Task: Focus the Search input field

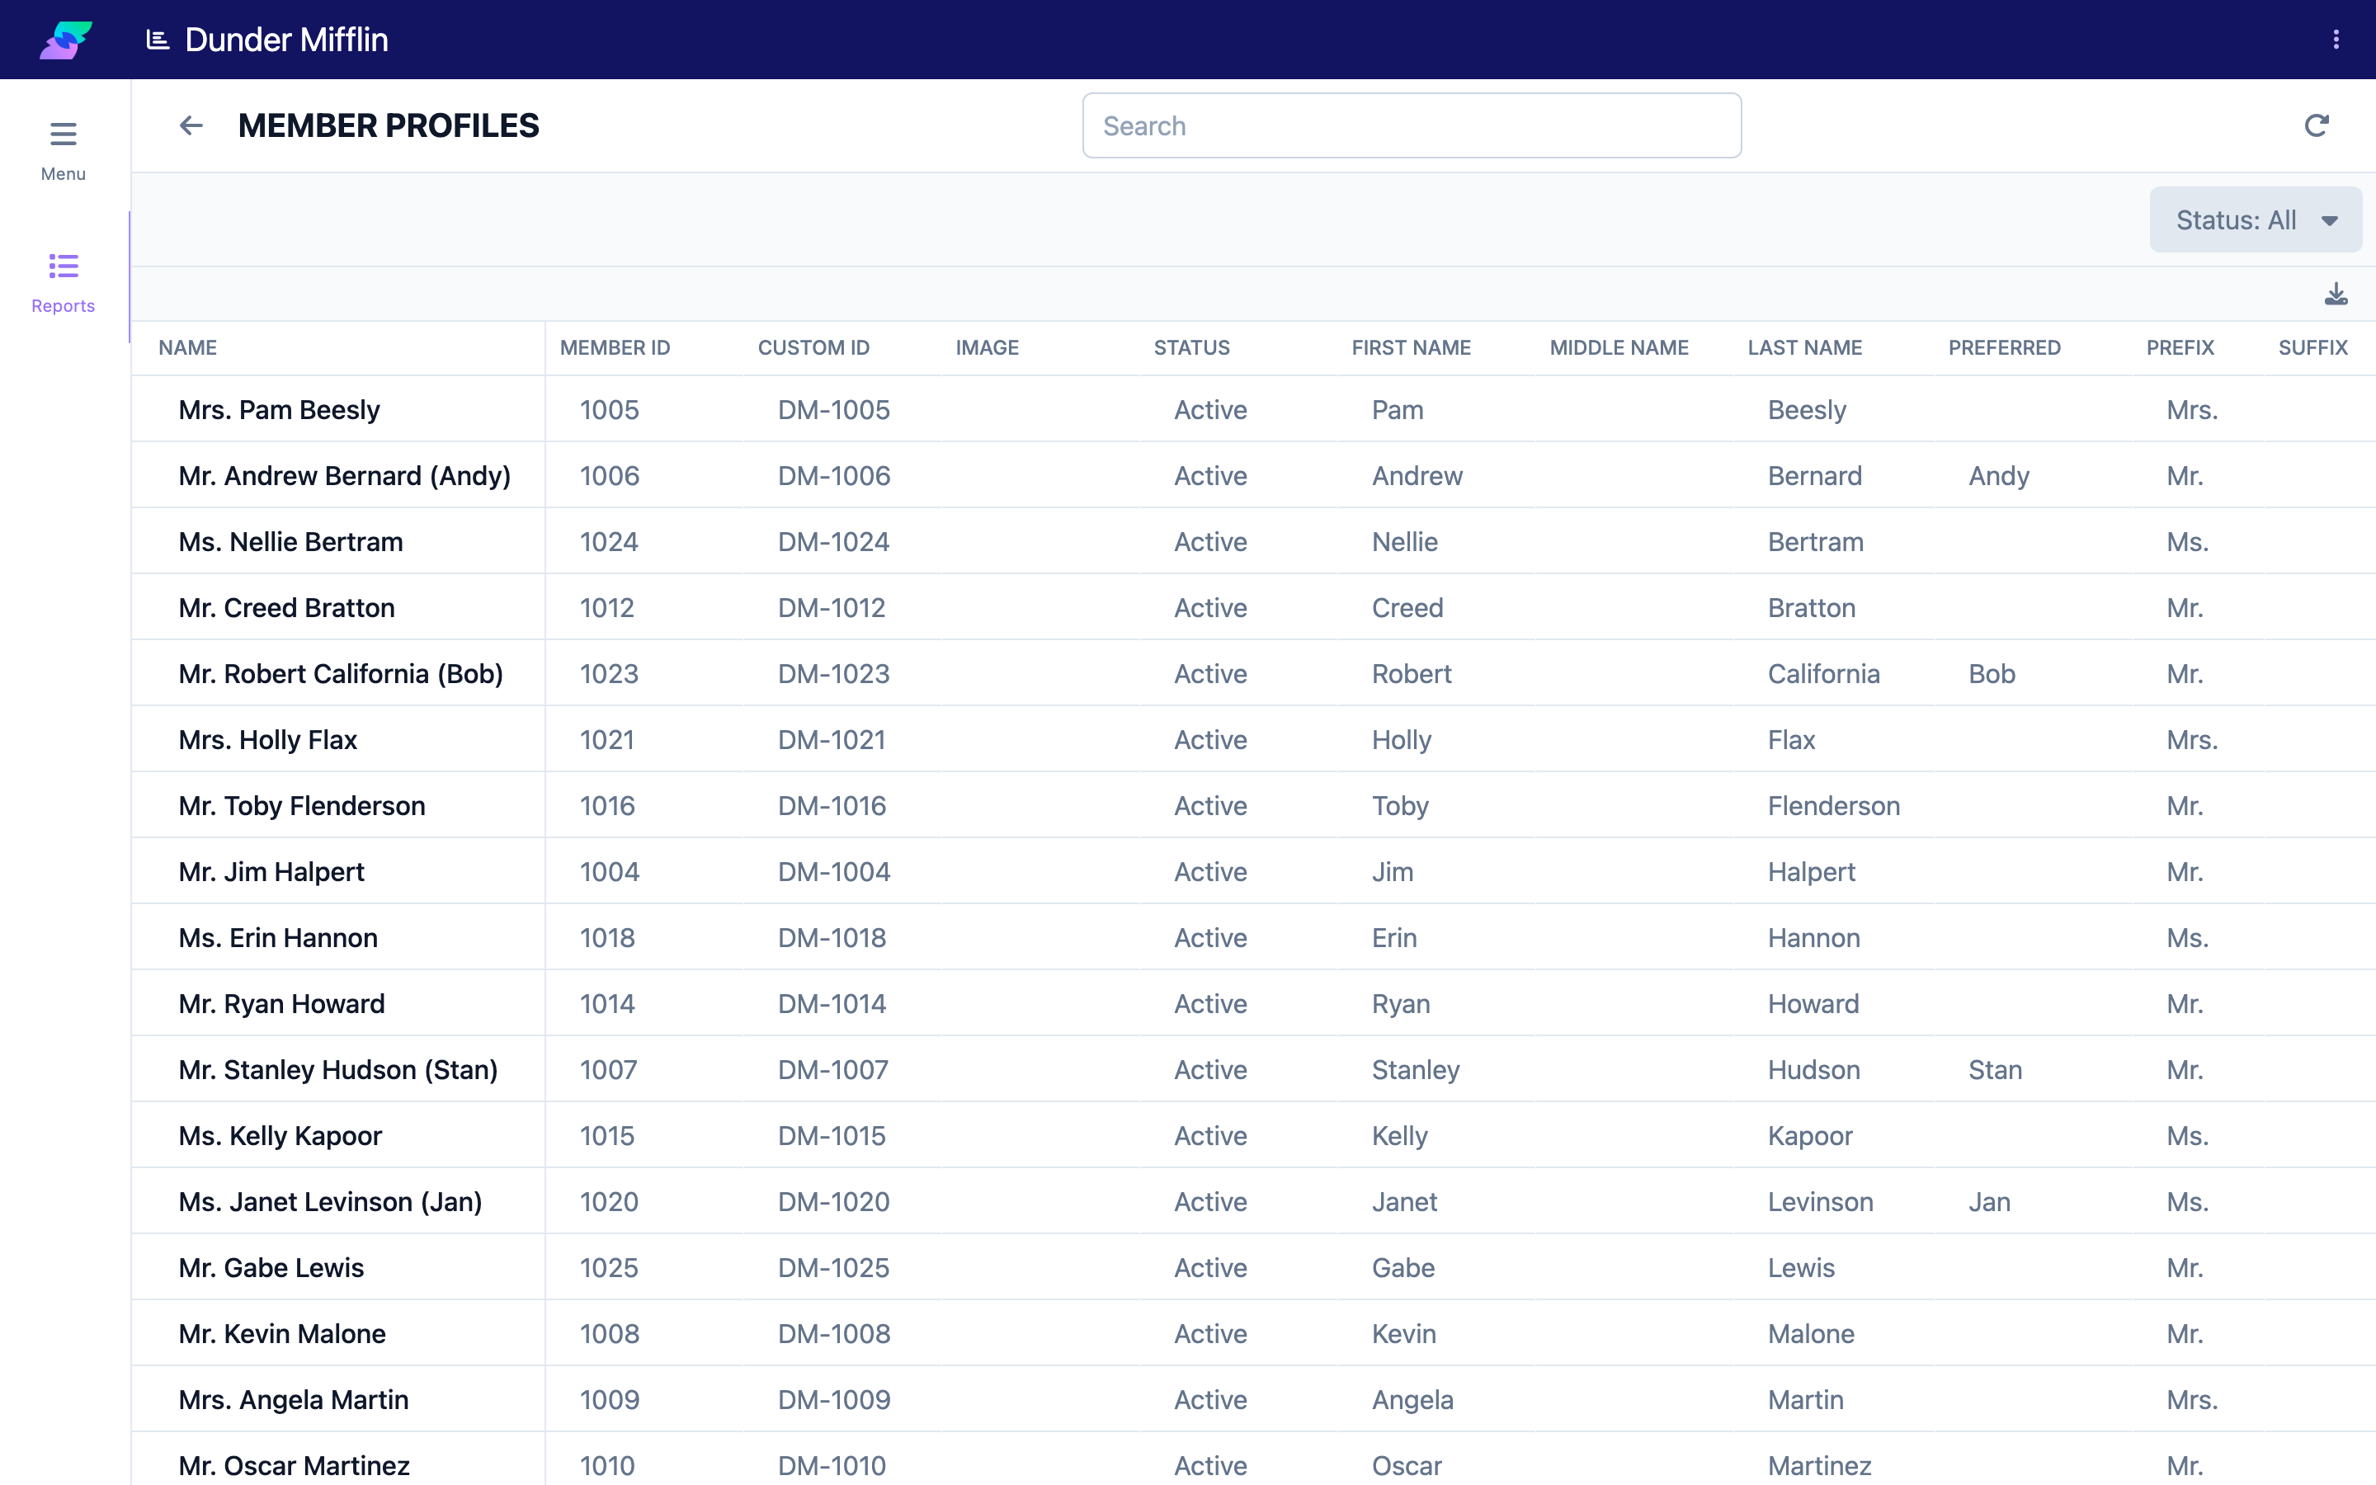Action: click(1412, 125)
